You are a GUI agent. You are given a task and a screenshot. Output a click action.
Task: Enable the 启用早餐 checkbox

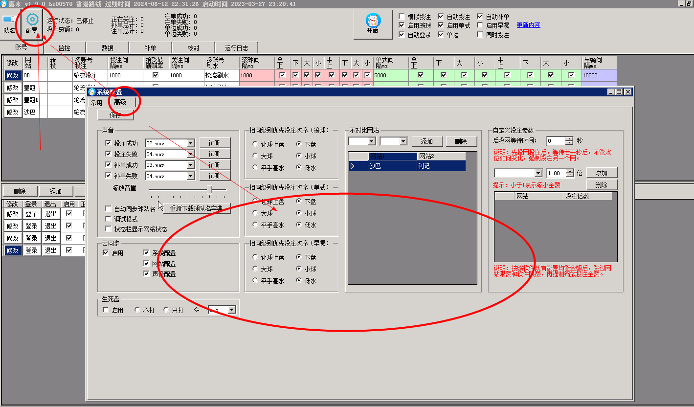(480, 25)
